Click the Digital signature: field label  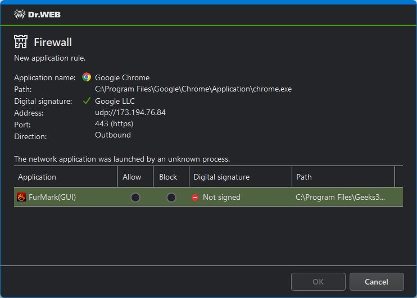(43, 101)
